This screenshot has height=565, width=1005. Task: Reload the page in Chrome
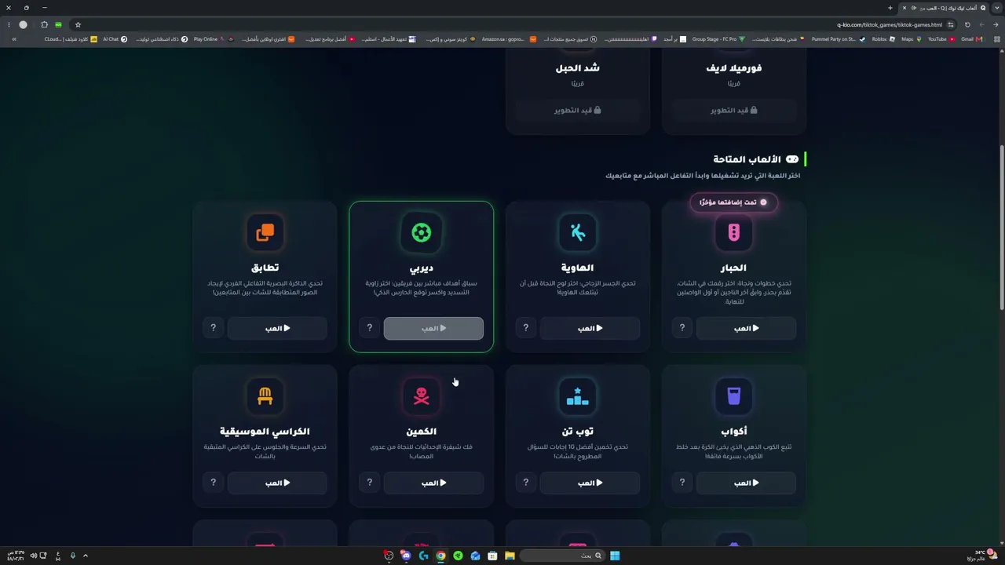pos(967,24)
